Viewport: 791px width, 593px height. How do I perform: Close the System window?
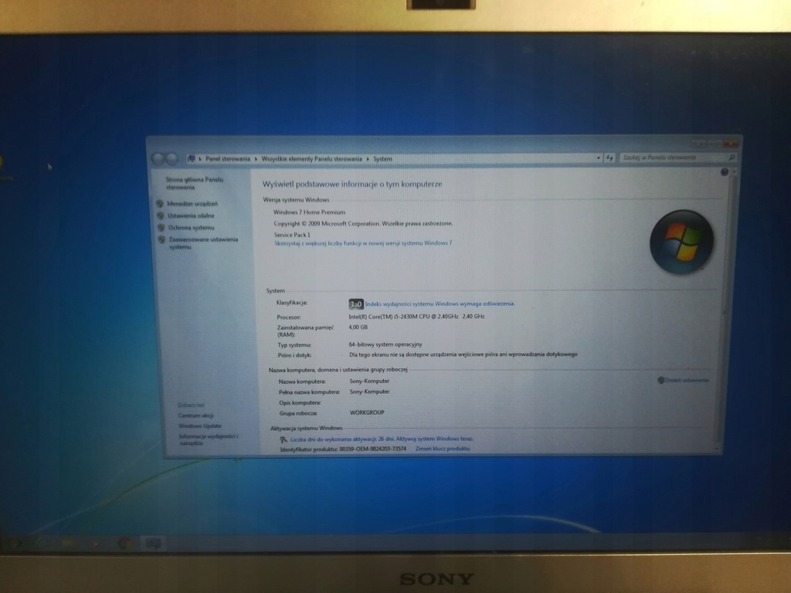point(730,144)
